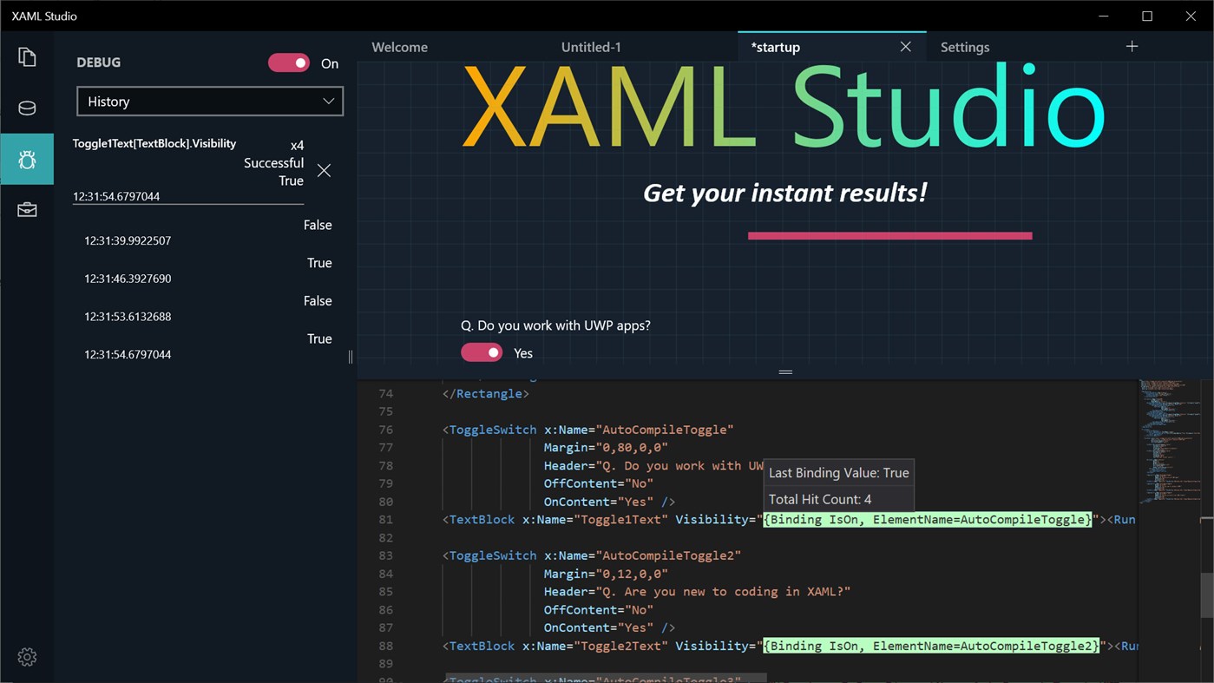The width and height of the screenshot is (1214, 683).
Task: Dismiss the Toggle1Text binding entry with X
Action: (324, 171)
